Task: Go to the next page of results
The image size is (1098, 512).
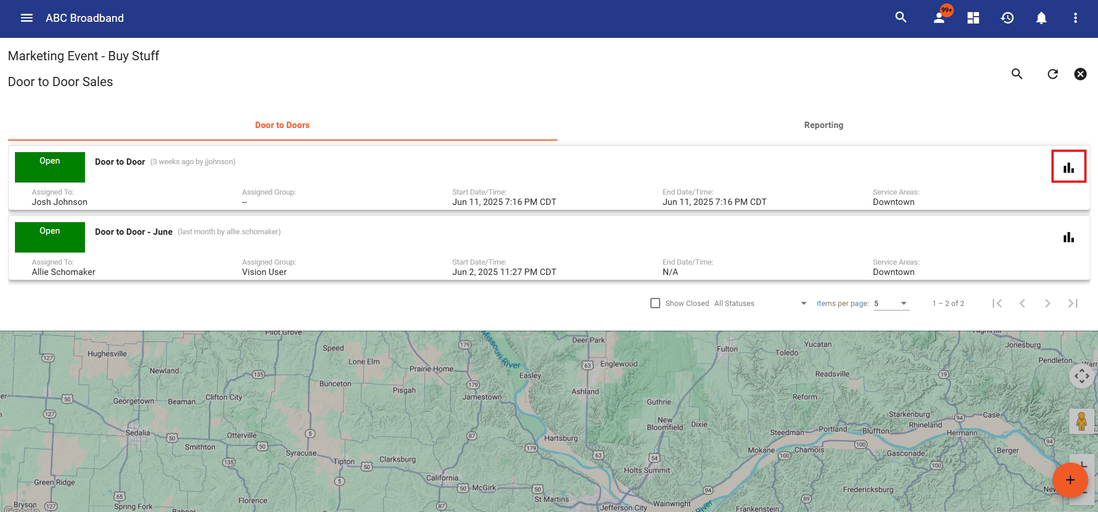Action: (x=1047, y=303)
